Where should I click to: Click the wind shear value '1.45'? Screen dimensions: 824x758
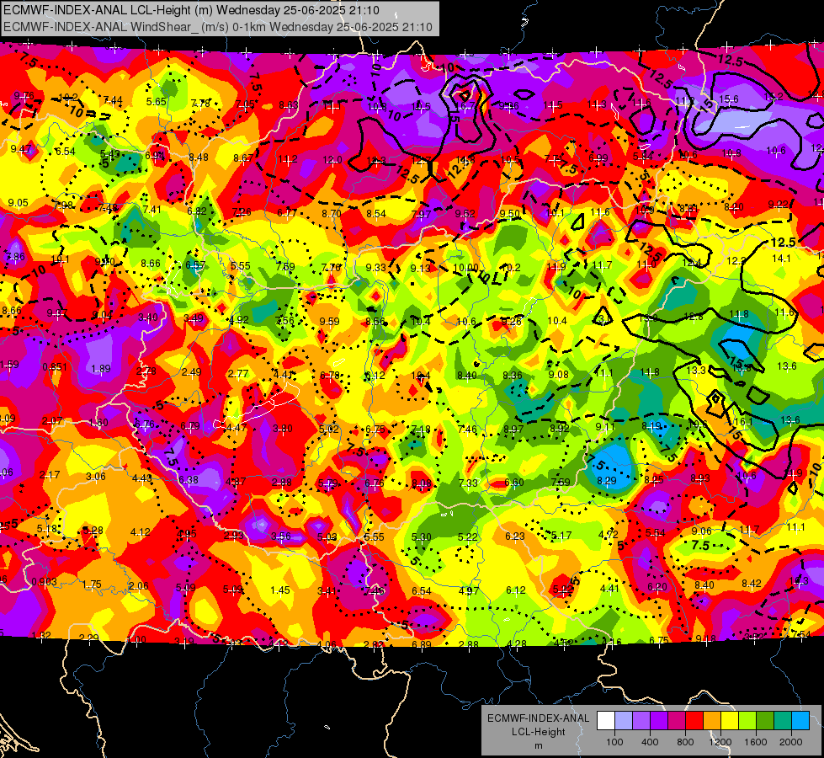(280, 590)
